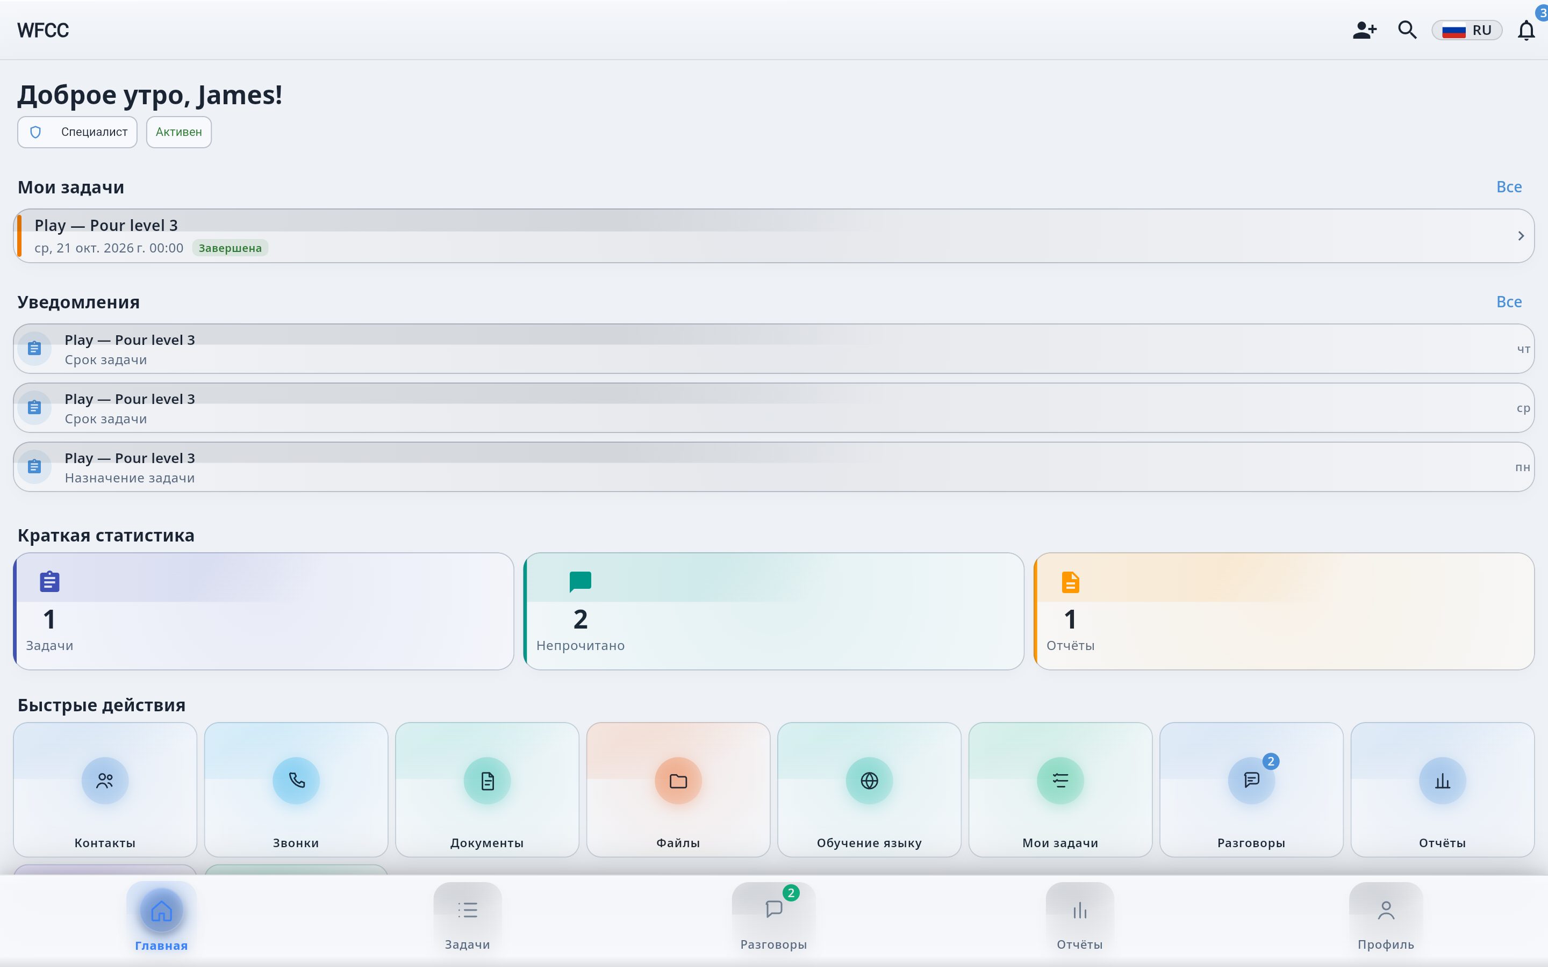Image resolution: width=1548 pixels, height=967 pixels.
Task: Switch to Отчёты tab in bottom navigation
Action: pos(1080,919)
